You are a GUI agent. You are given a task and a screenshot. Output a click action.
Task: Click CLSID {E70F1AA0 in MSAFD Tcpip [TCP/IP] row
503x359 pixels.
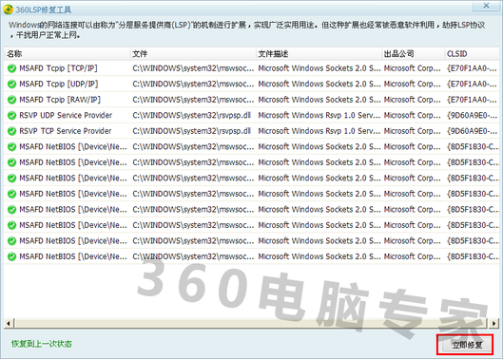472,68
